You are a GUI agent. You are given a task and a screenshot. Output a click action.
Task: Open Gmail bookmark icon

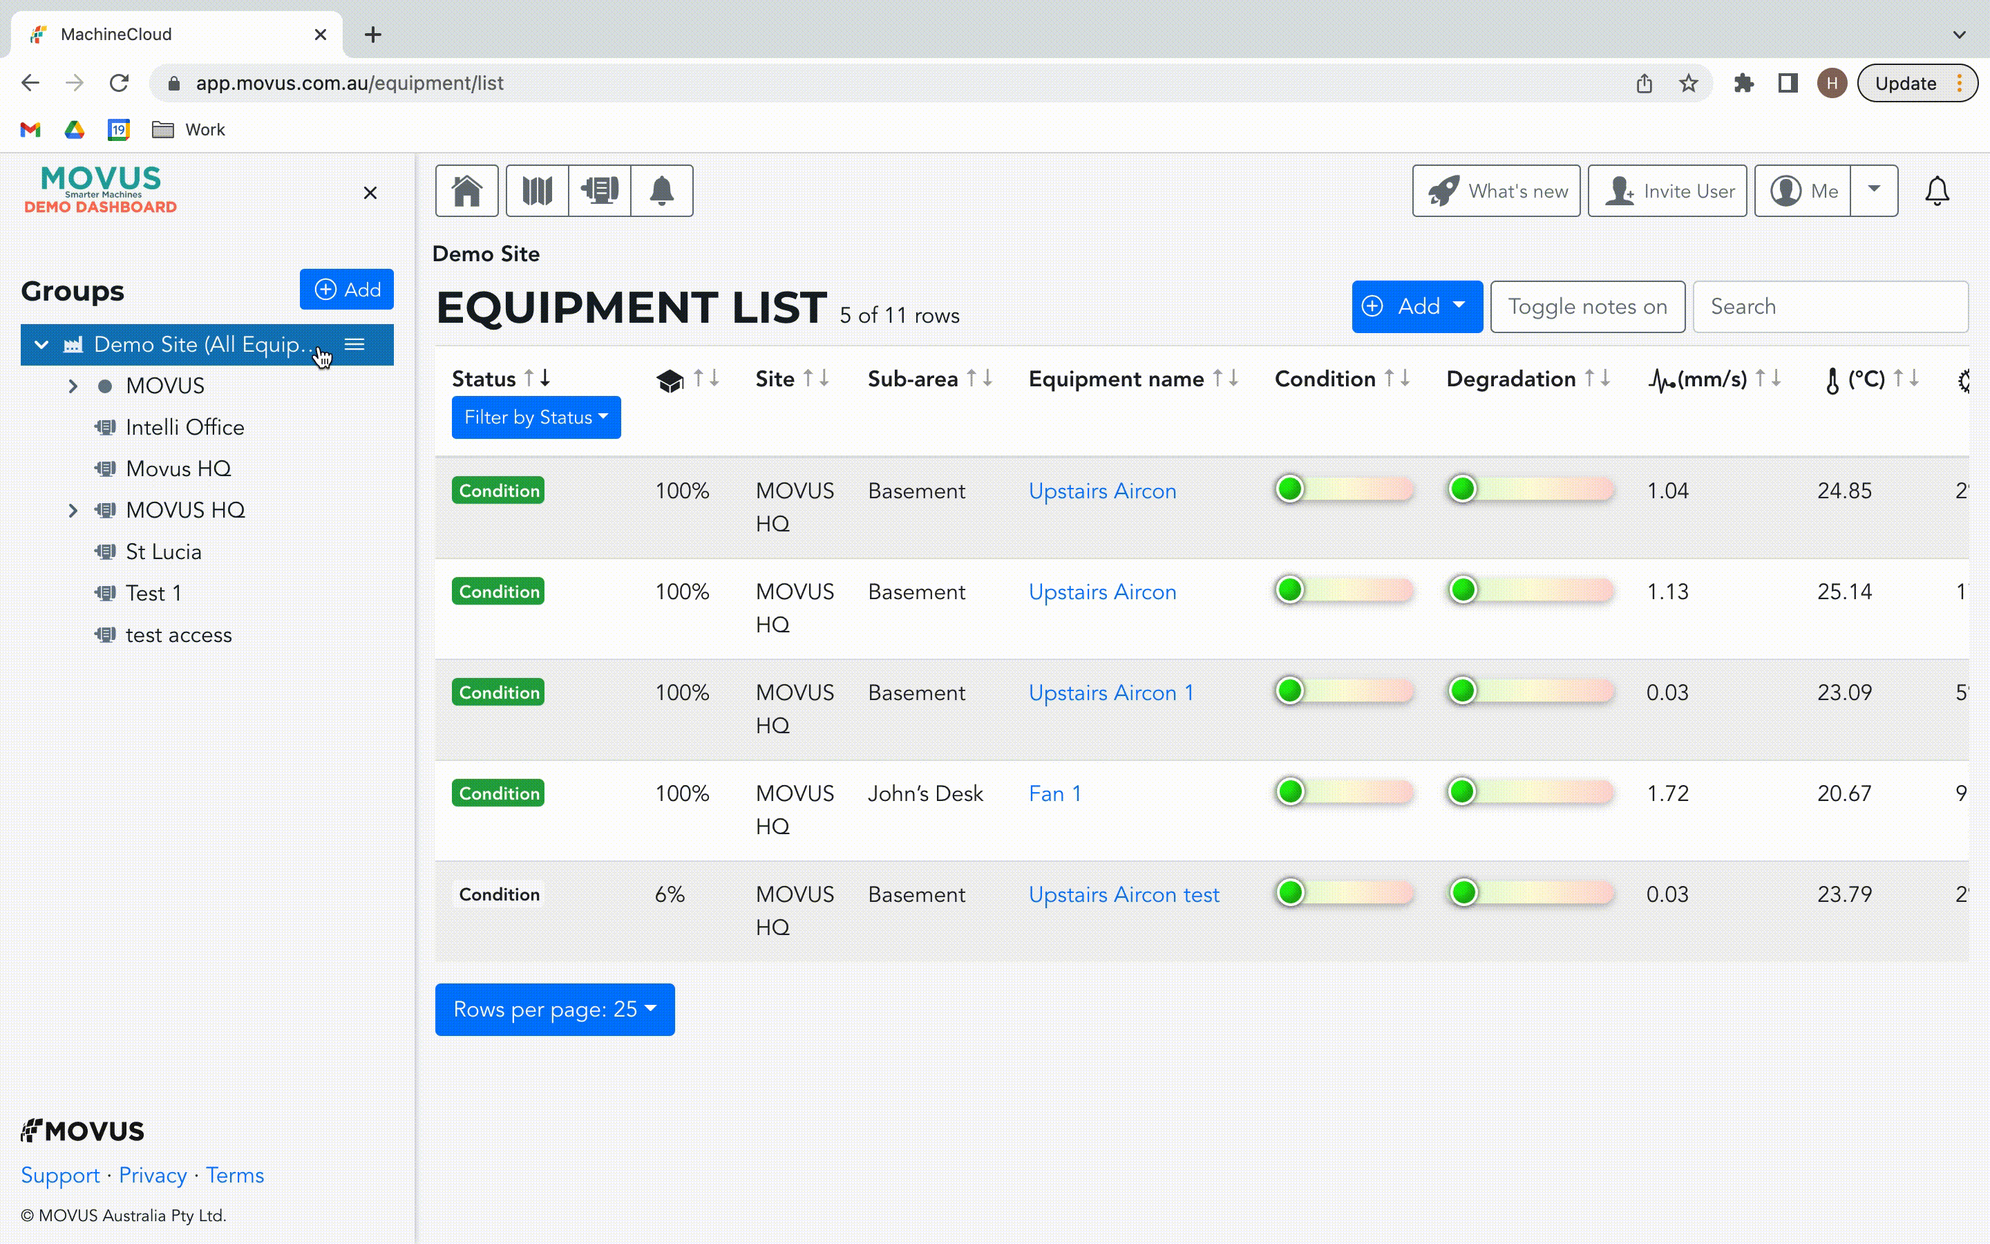pyautogui.click(x=30, y=129)
